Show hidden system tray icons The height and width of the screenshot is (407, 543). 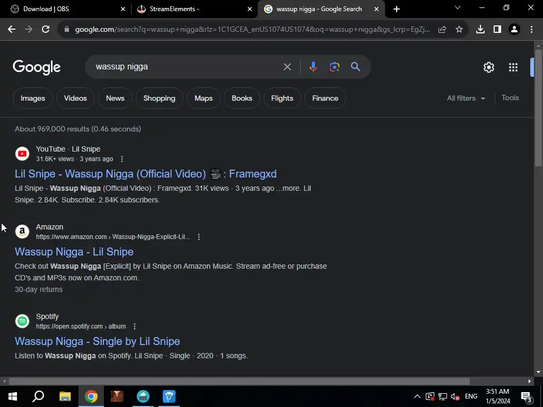(x=417, y=396)
